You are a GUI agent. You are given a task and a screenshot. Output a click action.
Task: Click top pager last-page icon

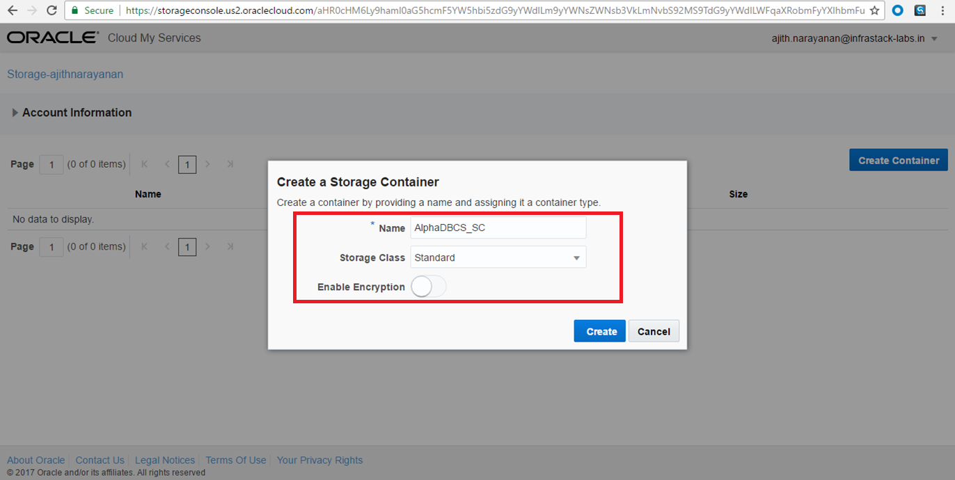(230, 164)
